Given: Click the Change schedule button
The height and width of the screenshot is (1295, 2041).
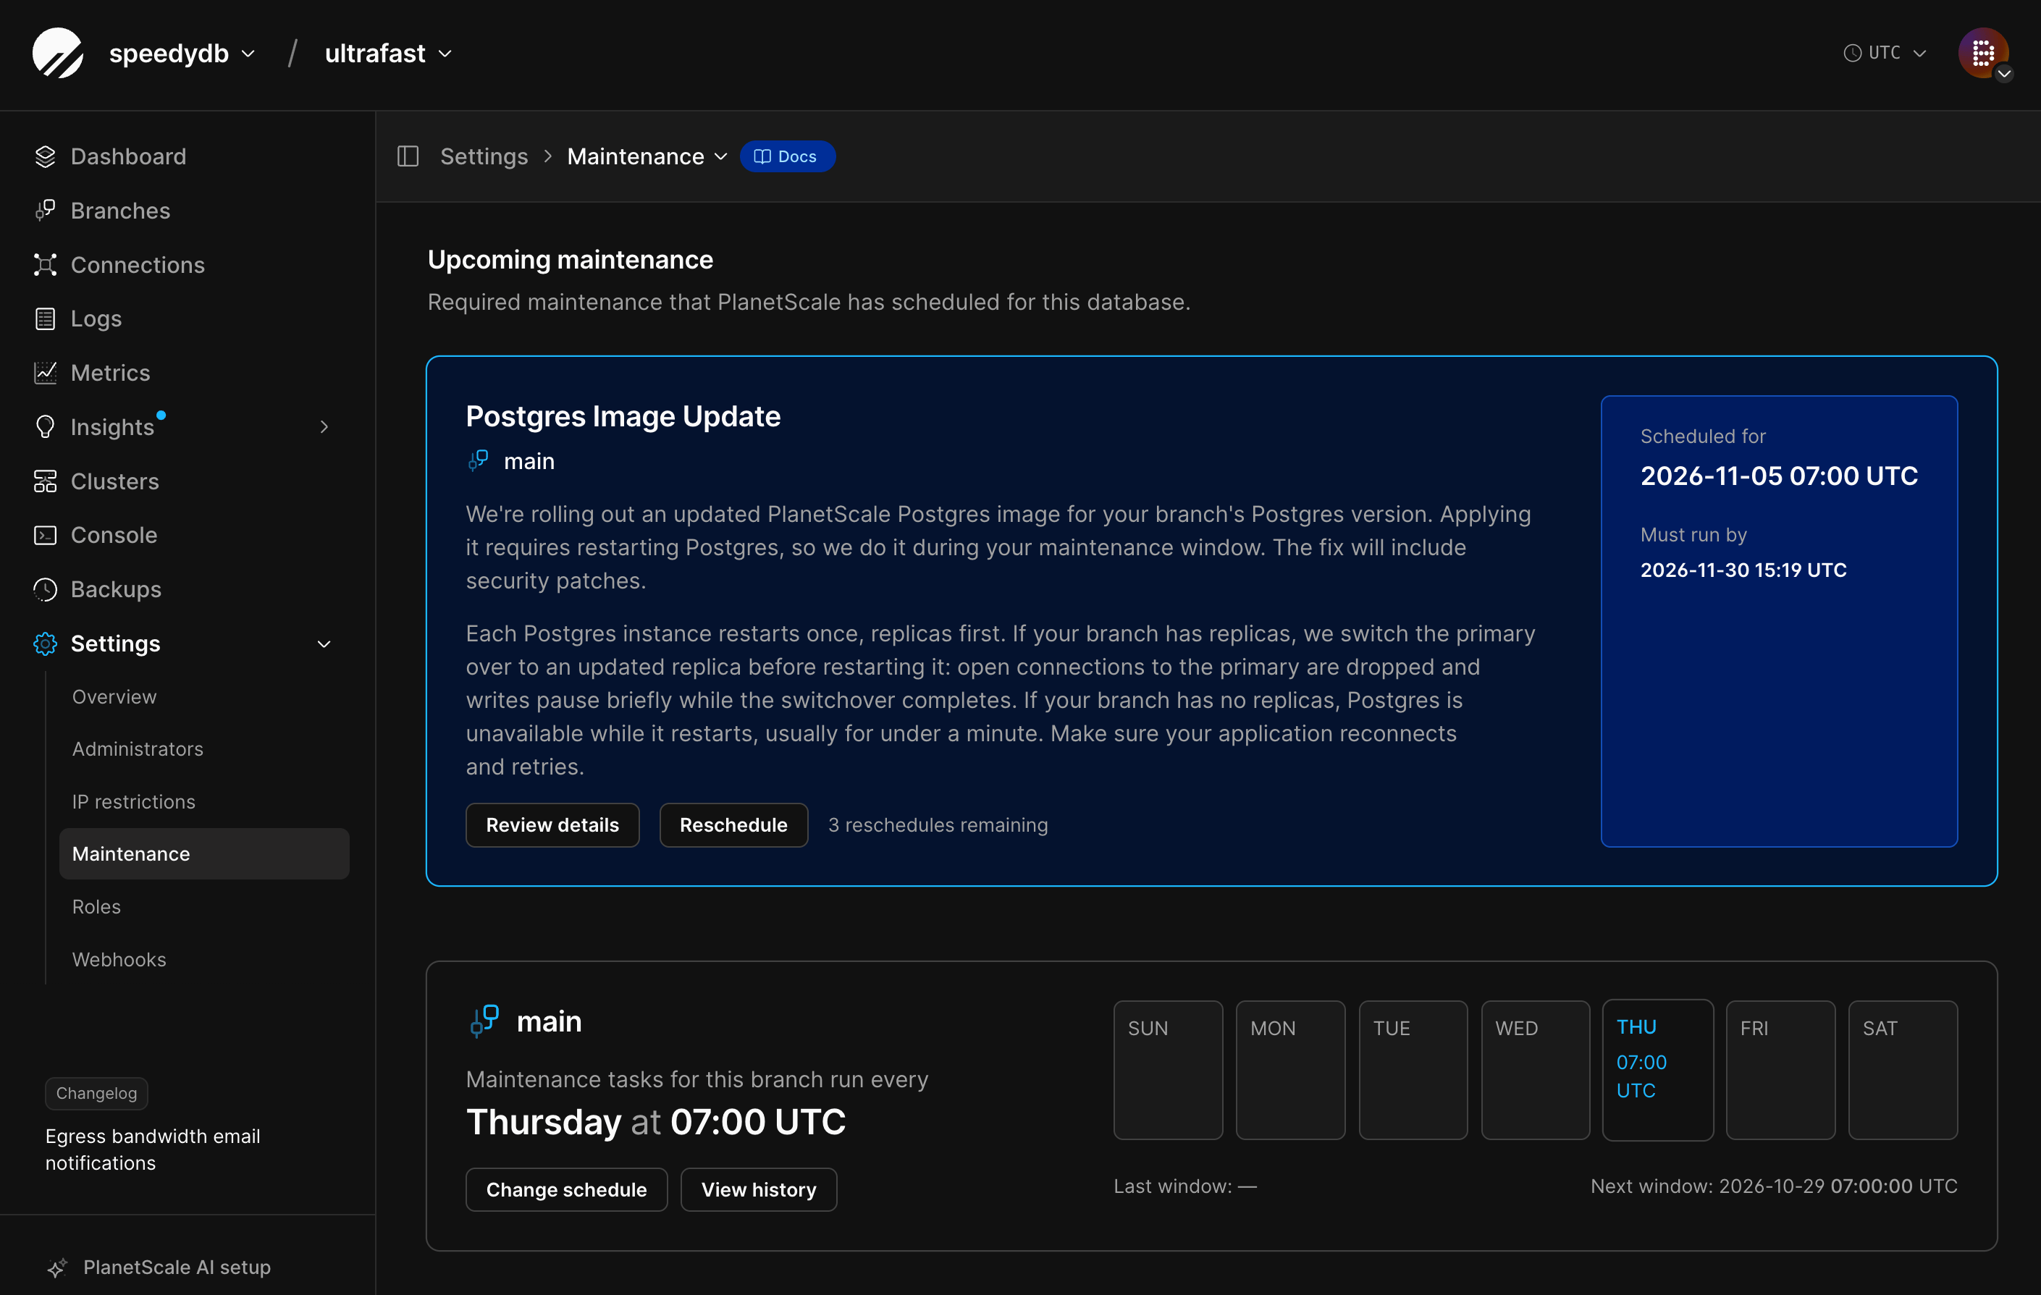Looking at the screenshot, I should [566, 1190].
